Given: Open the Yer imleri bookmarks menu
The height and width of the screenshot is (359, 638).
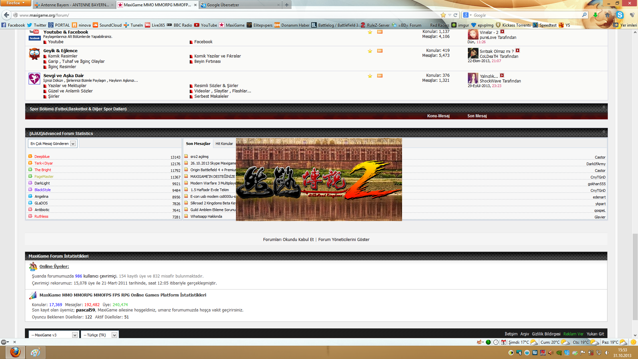Looking at the screenshot, I should click(625, 25).
